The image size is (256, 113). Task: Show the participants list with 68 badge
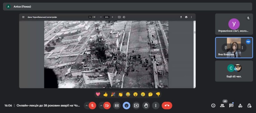[x=222, y=106]
